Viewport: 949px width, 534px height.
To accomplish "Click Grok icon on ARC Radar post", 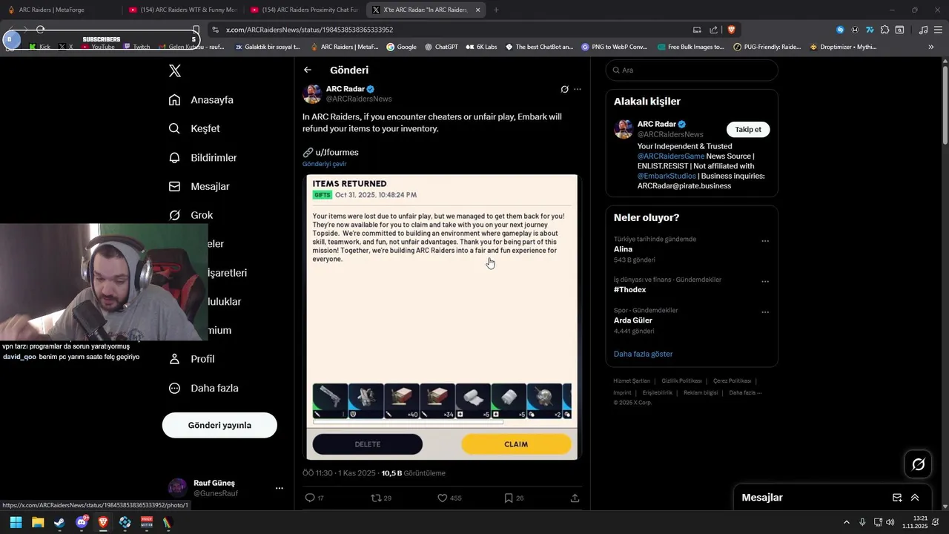I will click(x=564, y=89).
